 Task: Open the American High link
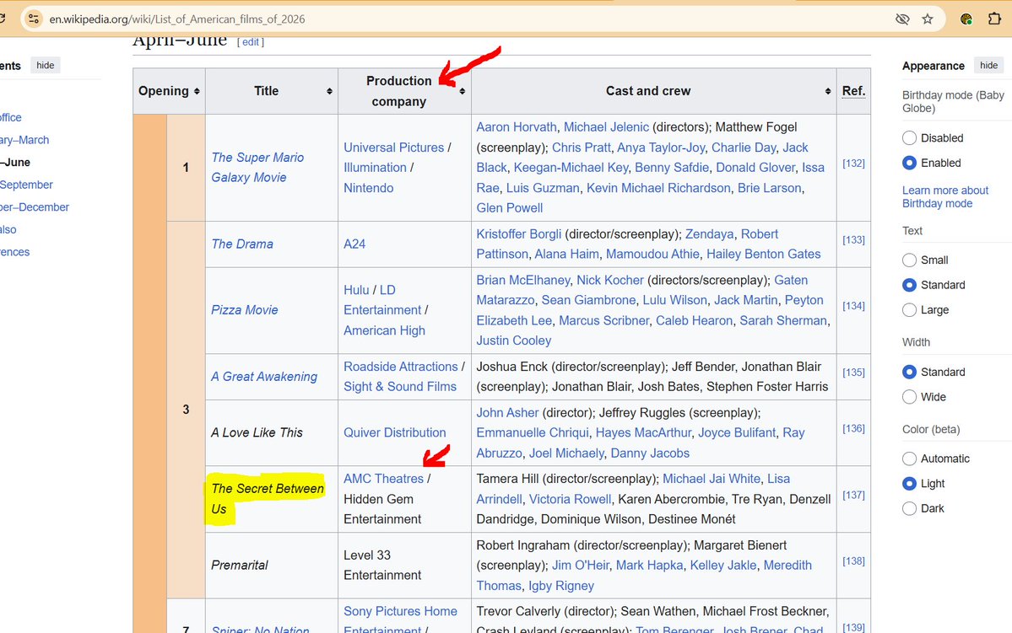(x=384, y=330)
